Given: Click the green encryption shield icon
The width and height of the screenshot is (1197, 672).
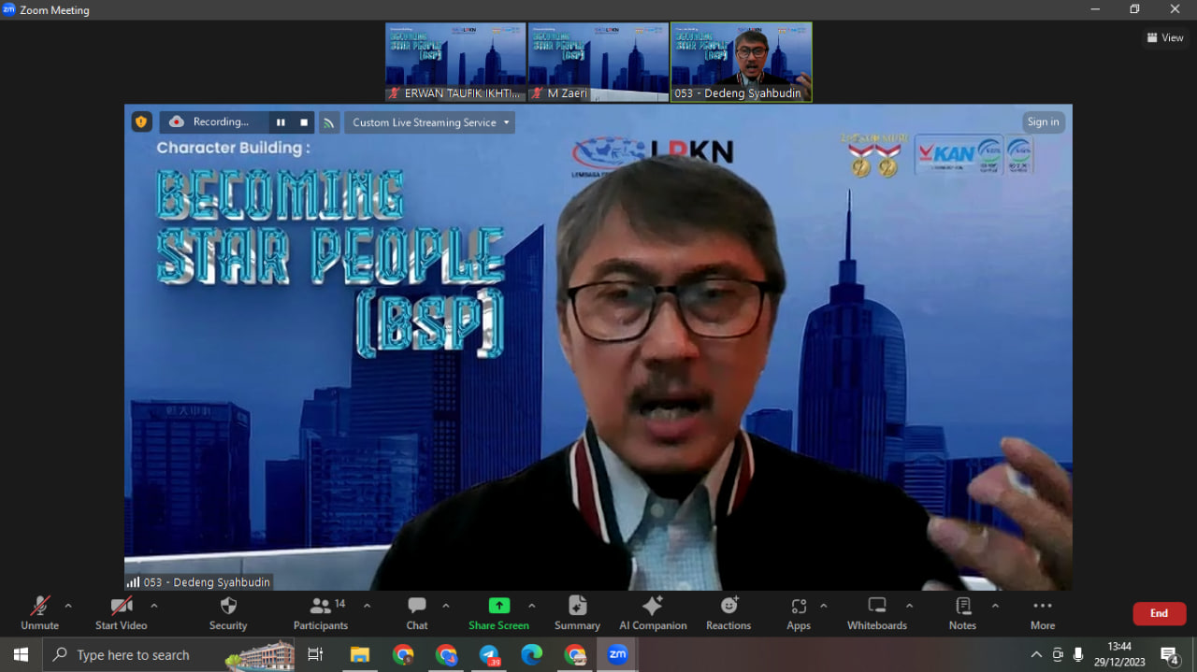Looking at the screenshot, I should click(x=141, y=122).
